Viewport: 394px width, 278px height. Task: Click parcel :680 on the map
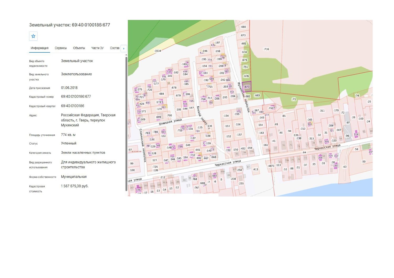point(243,27)
